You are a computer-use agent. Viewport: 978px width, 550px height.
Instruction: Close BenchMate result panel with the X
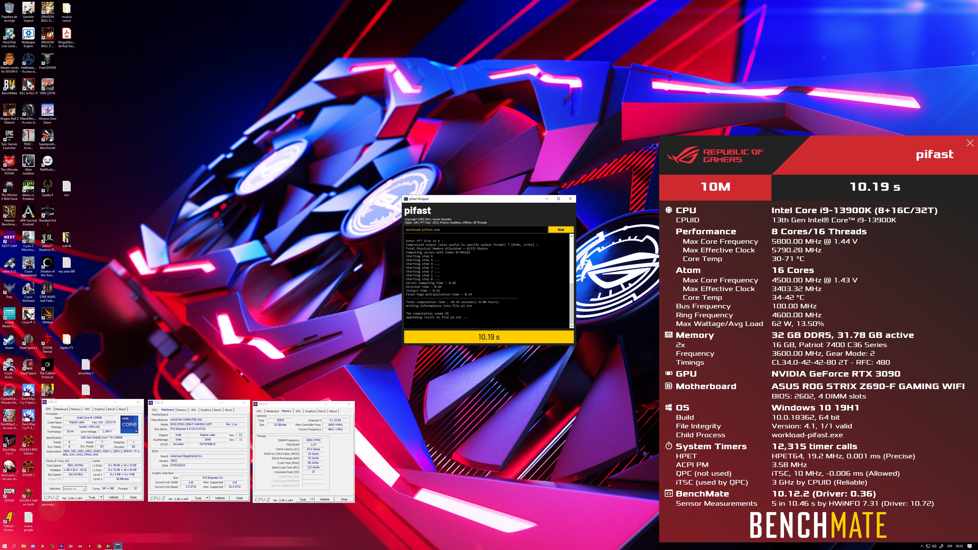tap(970, 143)
